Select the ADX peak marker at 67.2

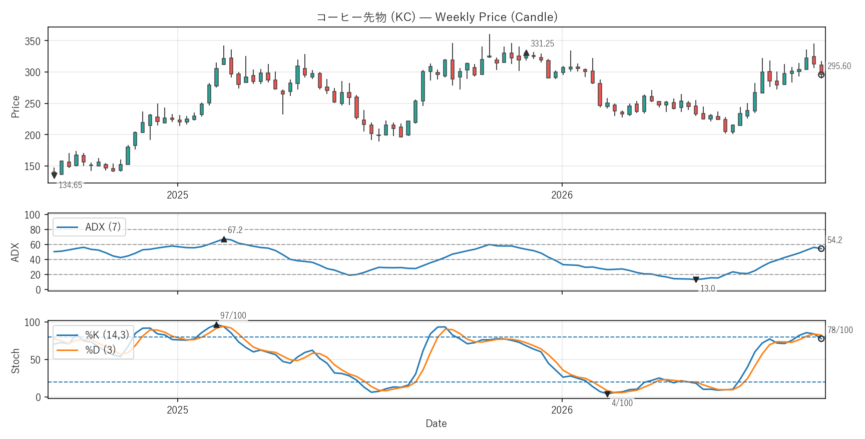224,239
